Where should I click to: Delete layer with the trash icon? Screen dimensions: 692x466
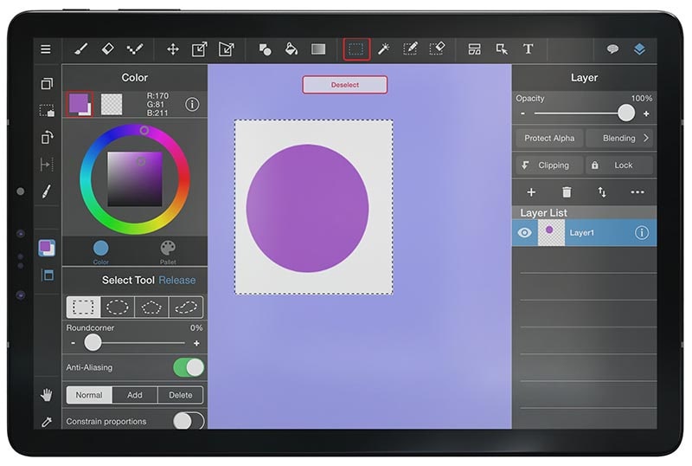pyautogui.click(x=567, y=192)
